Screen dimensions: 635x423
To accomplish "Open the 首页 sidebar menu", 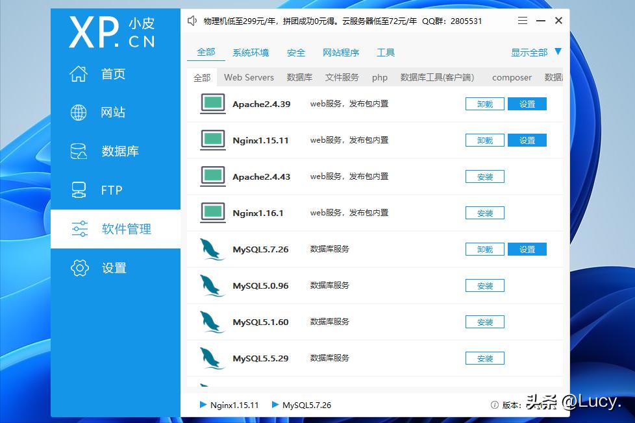I will click(x=116, y=74).
